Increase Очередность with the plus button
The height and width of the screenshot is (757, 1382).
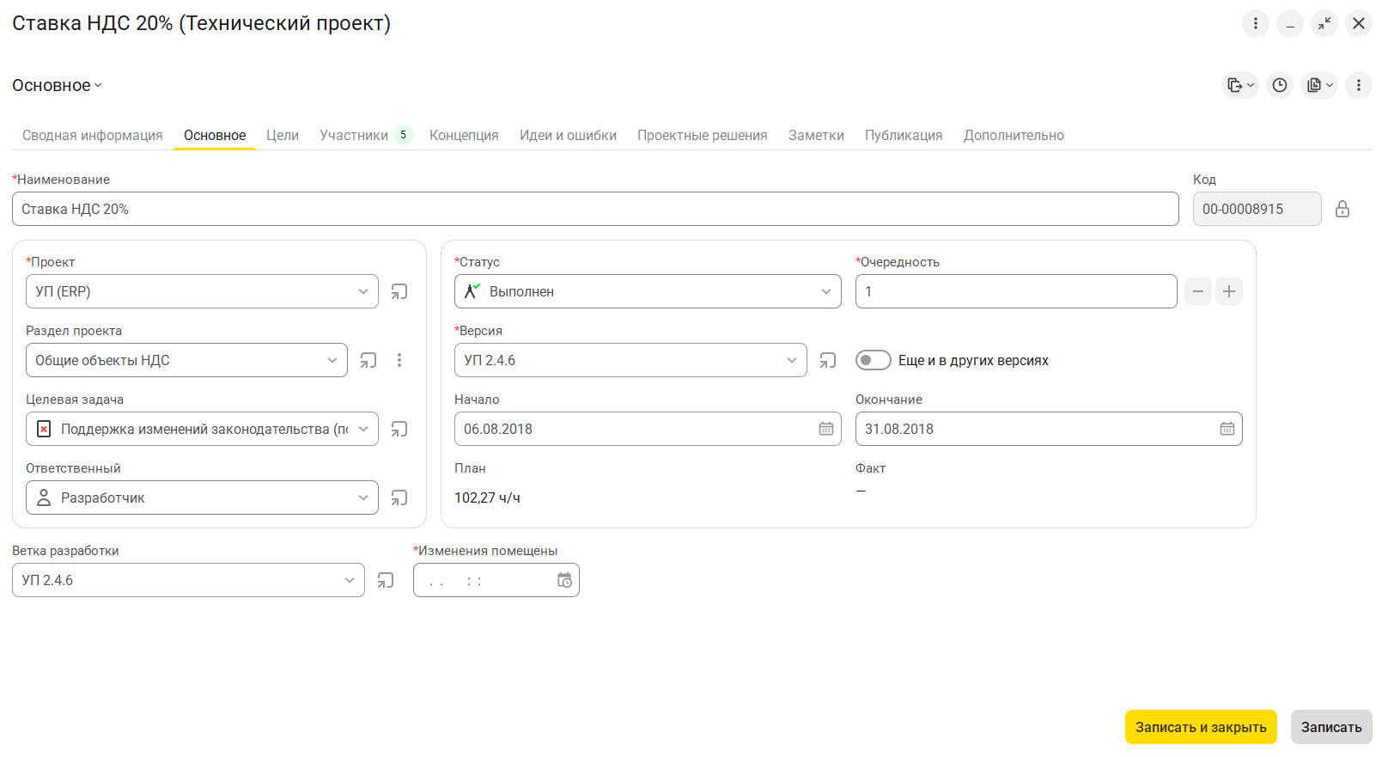(1228, 291)
